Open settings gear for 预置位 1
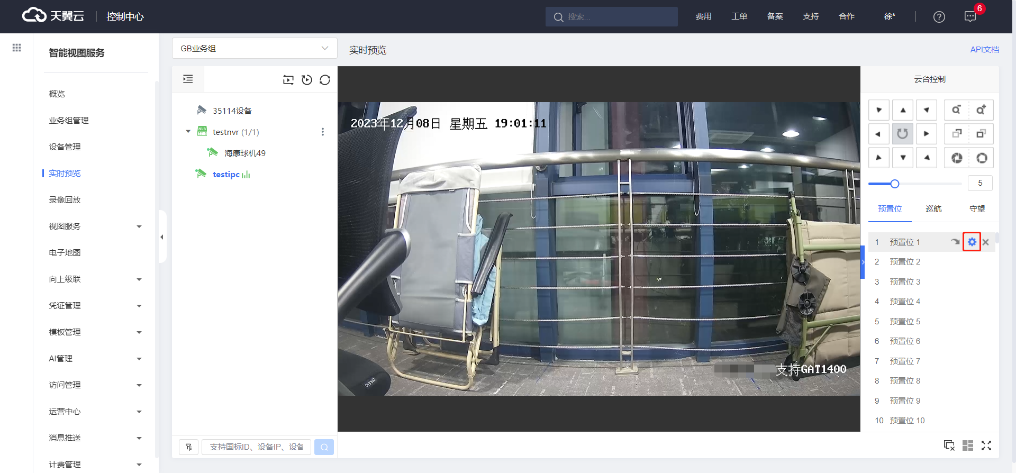This screenshot has width=1016, height=473. 972,242
